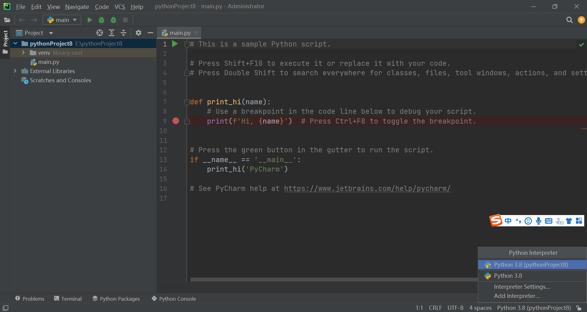
Task: Expand the venv folder
Action: pyautogui.click(x=23, y=53)
